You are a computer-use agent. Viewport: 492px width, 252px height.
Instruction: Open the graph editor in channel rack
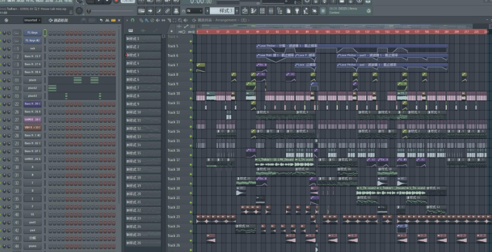[x=107, y=20]
